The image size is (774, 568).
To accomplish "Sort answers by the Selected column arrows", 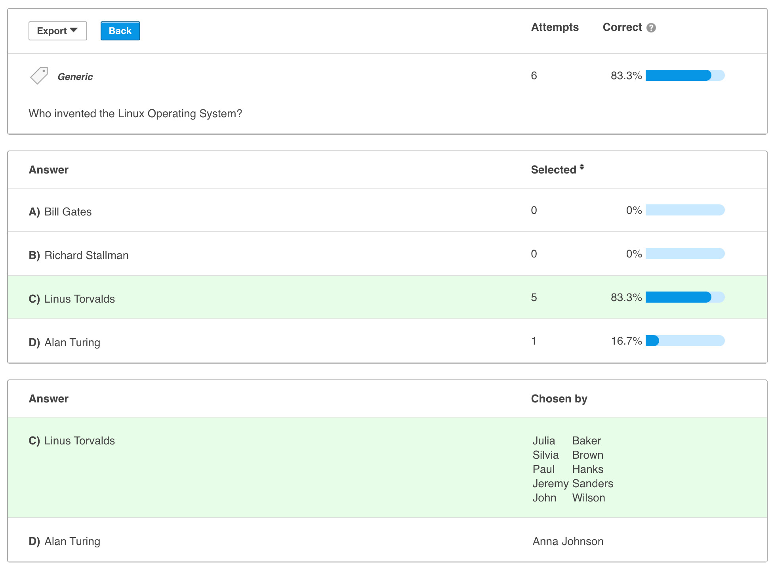I will (x=581, y=167).
